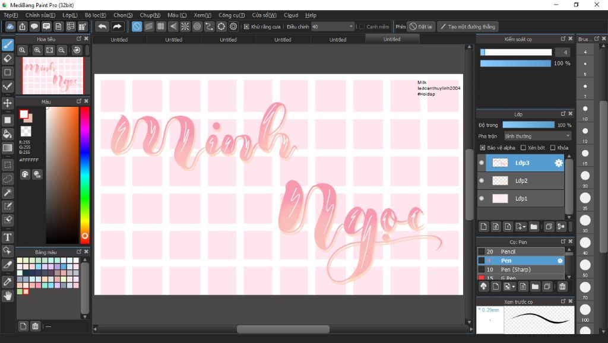
Task: Click the Redo arrow in toolbar
Action: [x=117, y=26]
